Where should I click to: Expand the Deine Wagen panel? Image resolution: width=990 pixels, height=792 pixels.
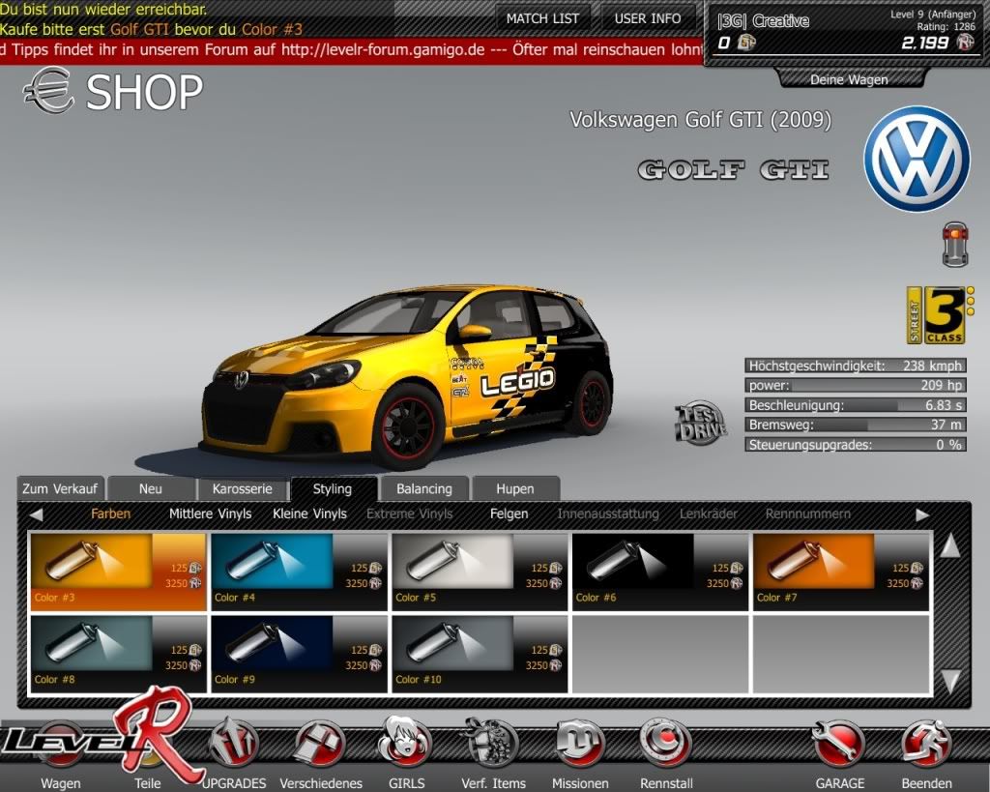(848, 79)
